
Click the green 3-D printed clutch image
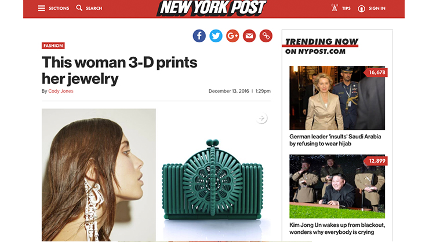coord(213,179)
